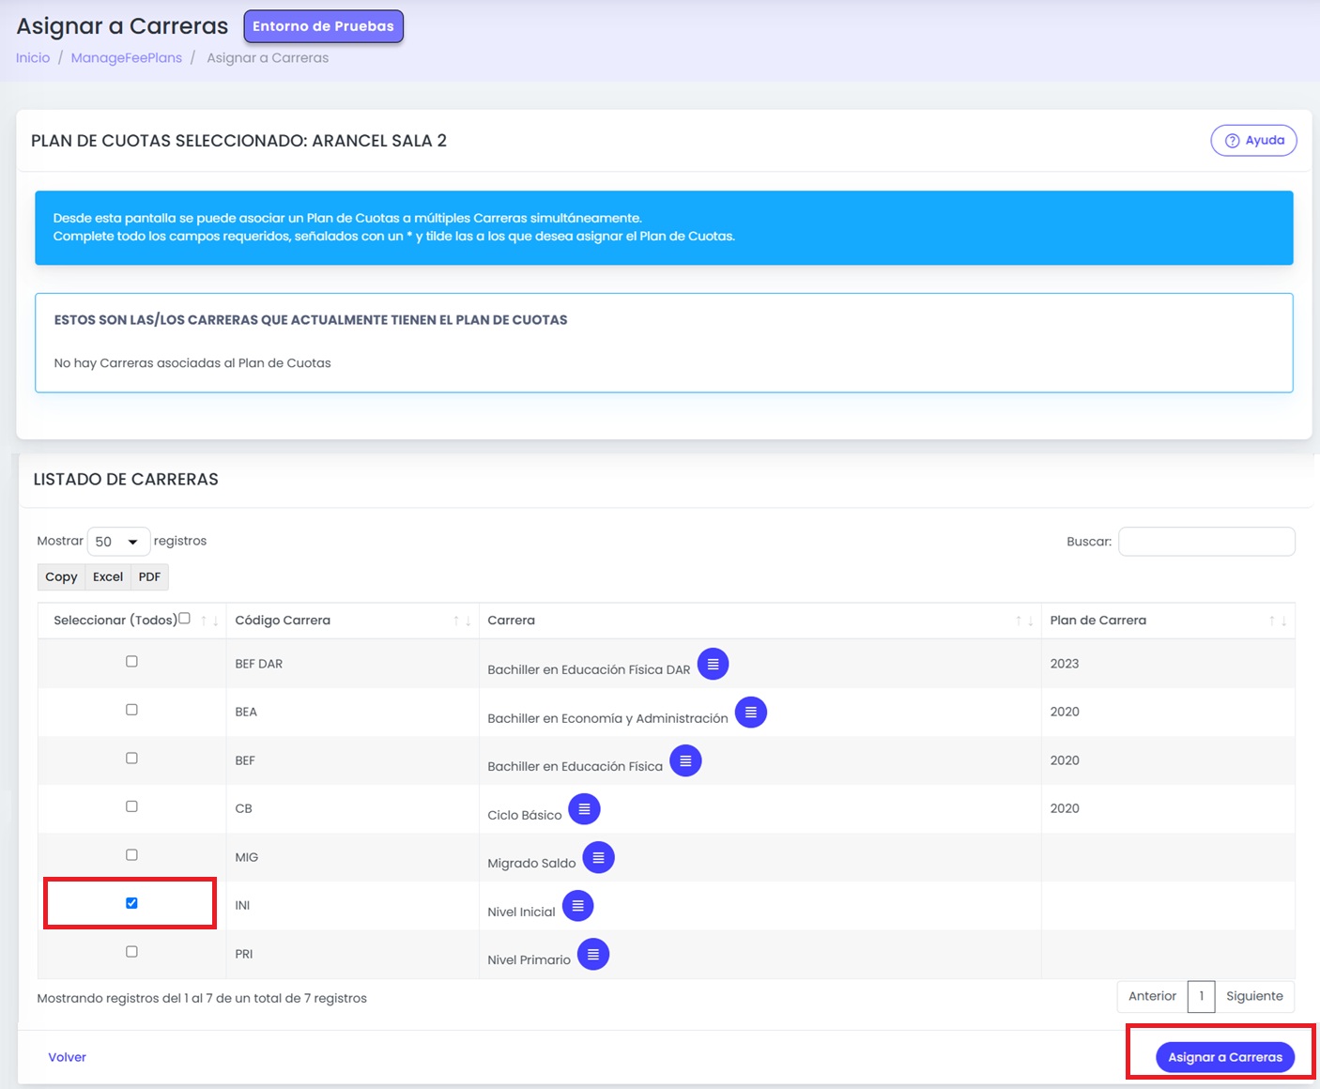The image size is (1320, 1089).
Task: Click 'Mostrando registros del 1 al 7' status text
Action: point(202,998)
